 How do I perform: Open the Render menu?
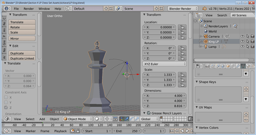pos(29,9)
